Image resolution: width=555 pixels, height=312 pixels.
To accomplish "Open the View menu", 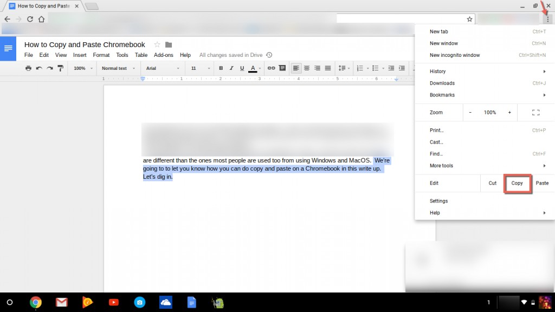I will pos(61,55).
